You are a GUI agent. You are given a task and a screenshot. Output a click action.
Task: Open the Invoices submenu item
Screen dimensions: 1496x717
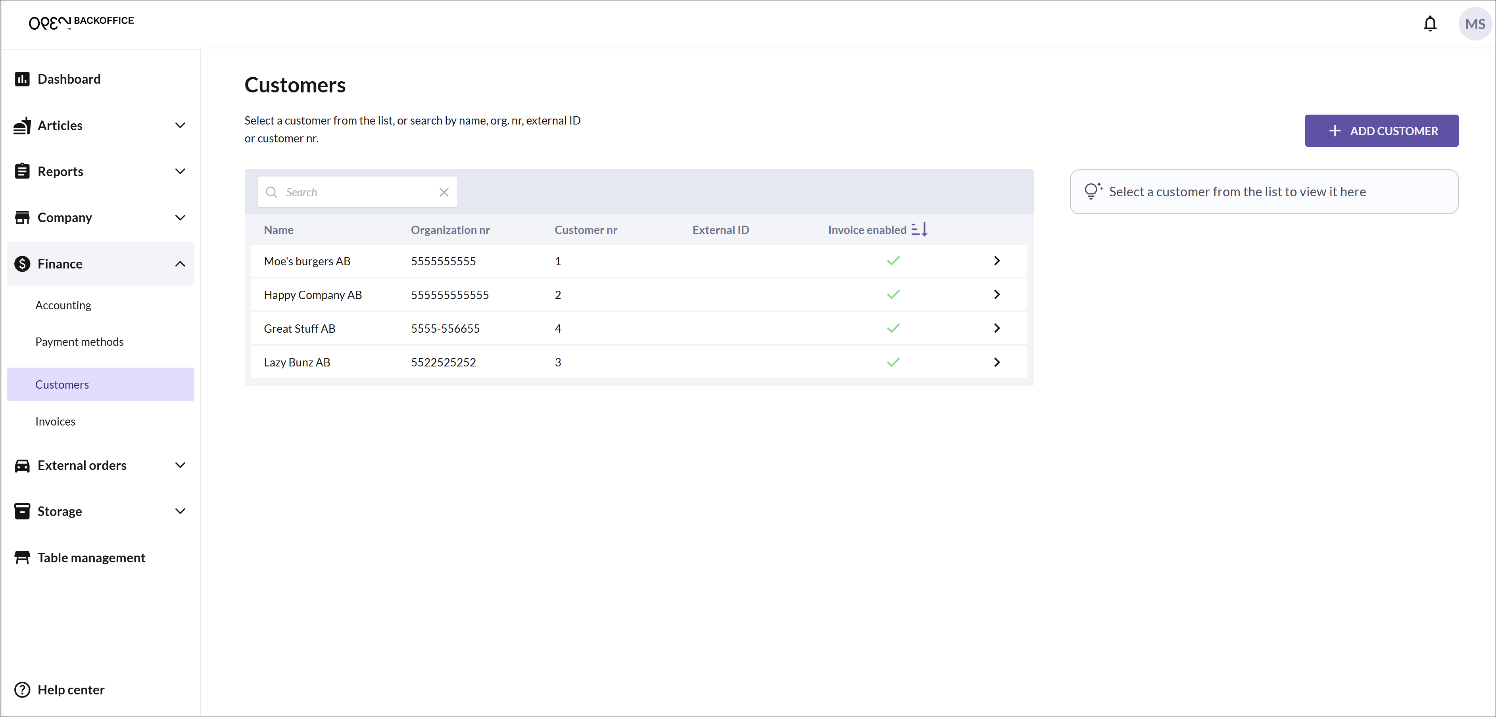(x=55, y=422)
